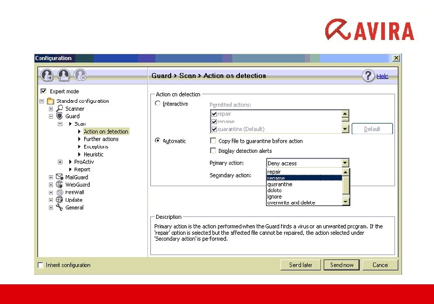Expand the Update tree node
434x304 pixels.
(51, 200)
